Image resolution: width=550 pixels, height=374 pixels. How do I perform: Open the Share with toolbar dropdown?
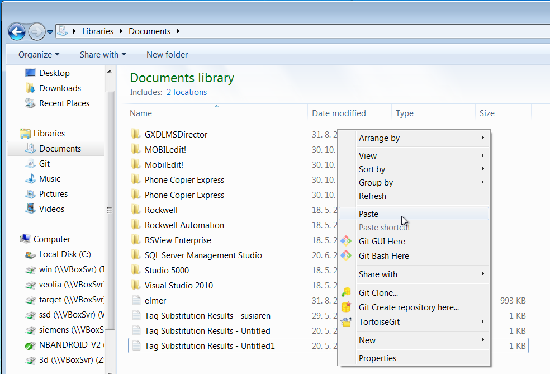click(x=102, y=55)
